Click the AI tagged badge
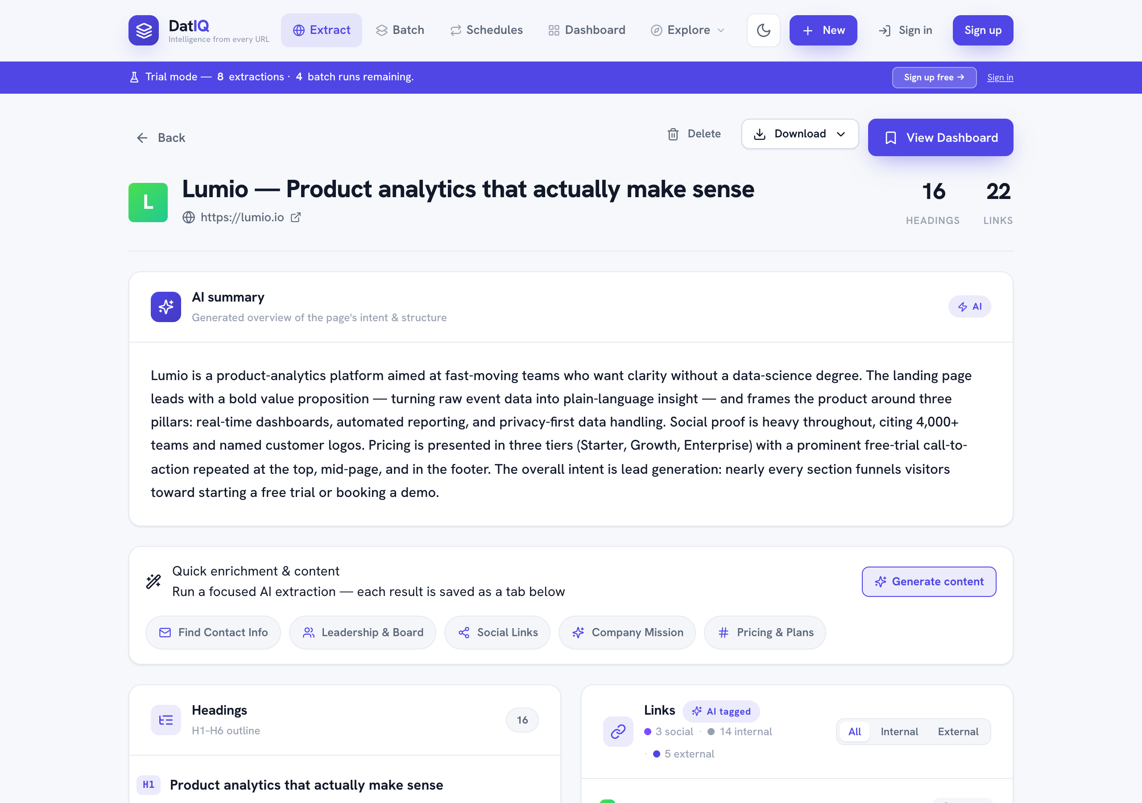The height and width of the screenshot is (803, 1142). [721, 711]
